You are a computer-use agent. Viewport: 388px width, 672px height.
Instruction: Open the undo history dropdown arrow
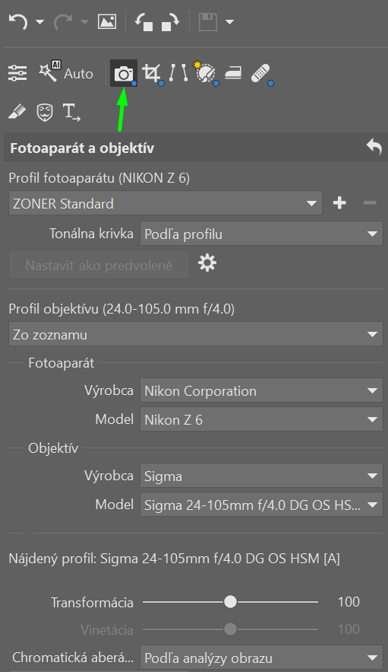click(39, 22)
